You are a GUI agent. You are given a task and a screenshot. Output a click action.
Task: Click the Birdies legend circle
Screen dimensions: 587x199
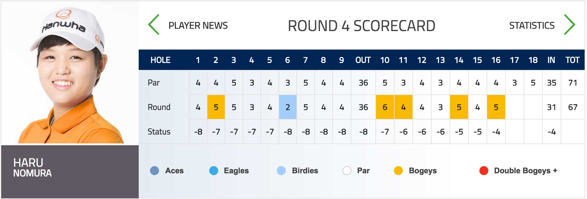tap(281, 171)
